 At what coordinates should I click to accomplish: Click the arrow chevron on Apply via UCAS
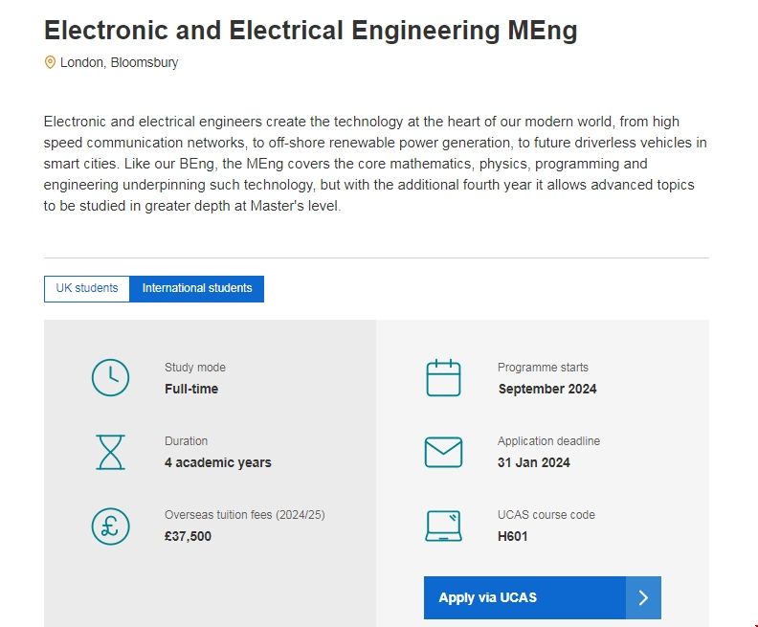pyautogui.click(x=643, y=597)
